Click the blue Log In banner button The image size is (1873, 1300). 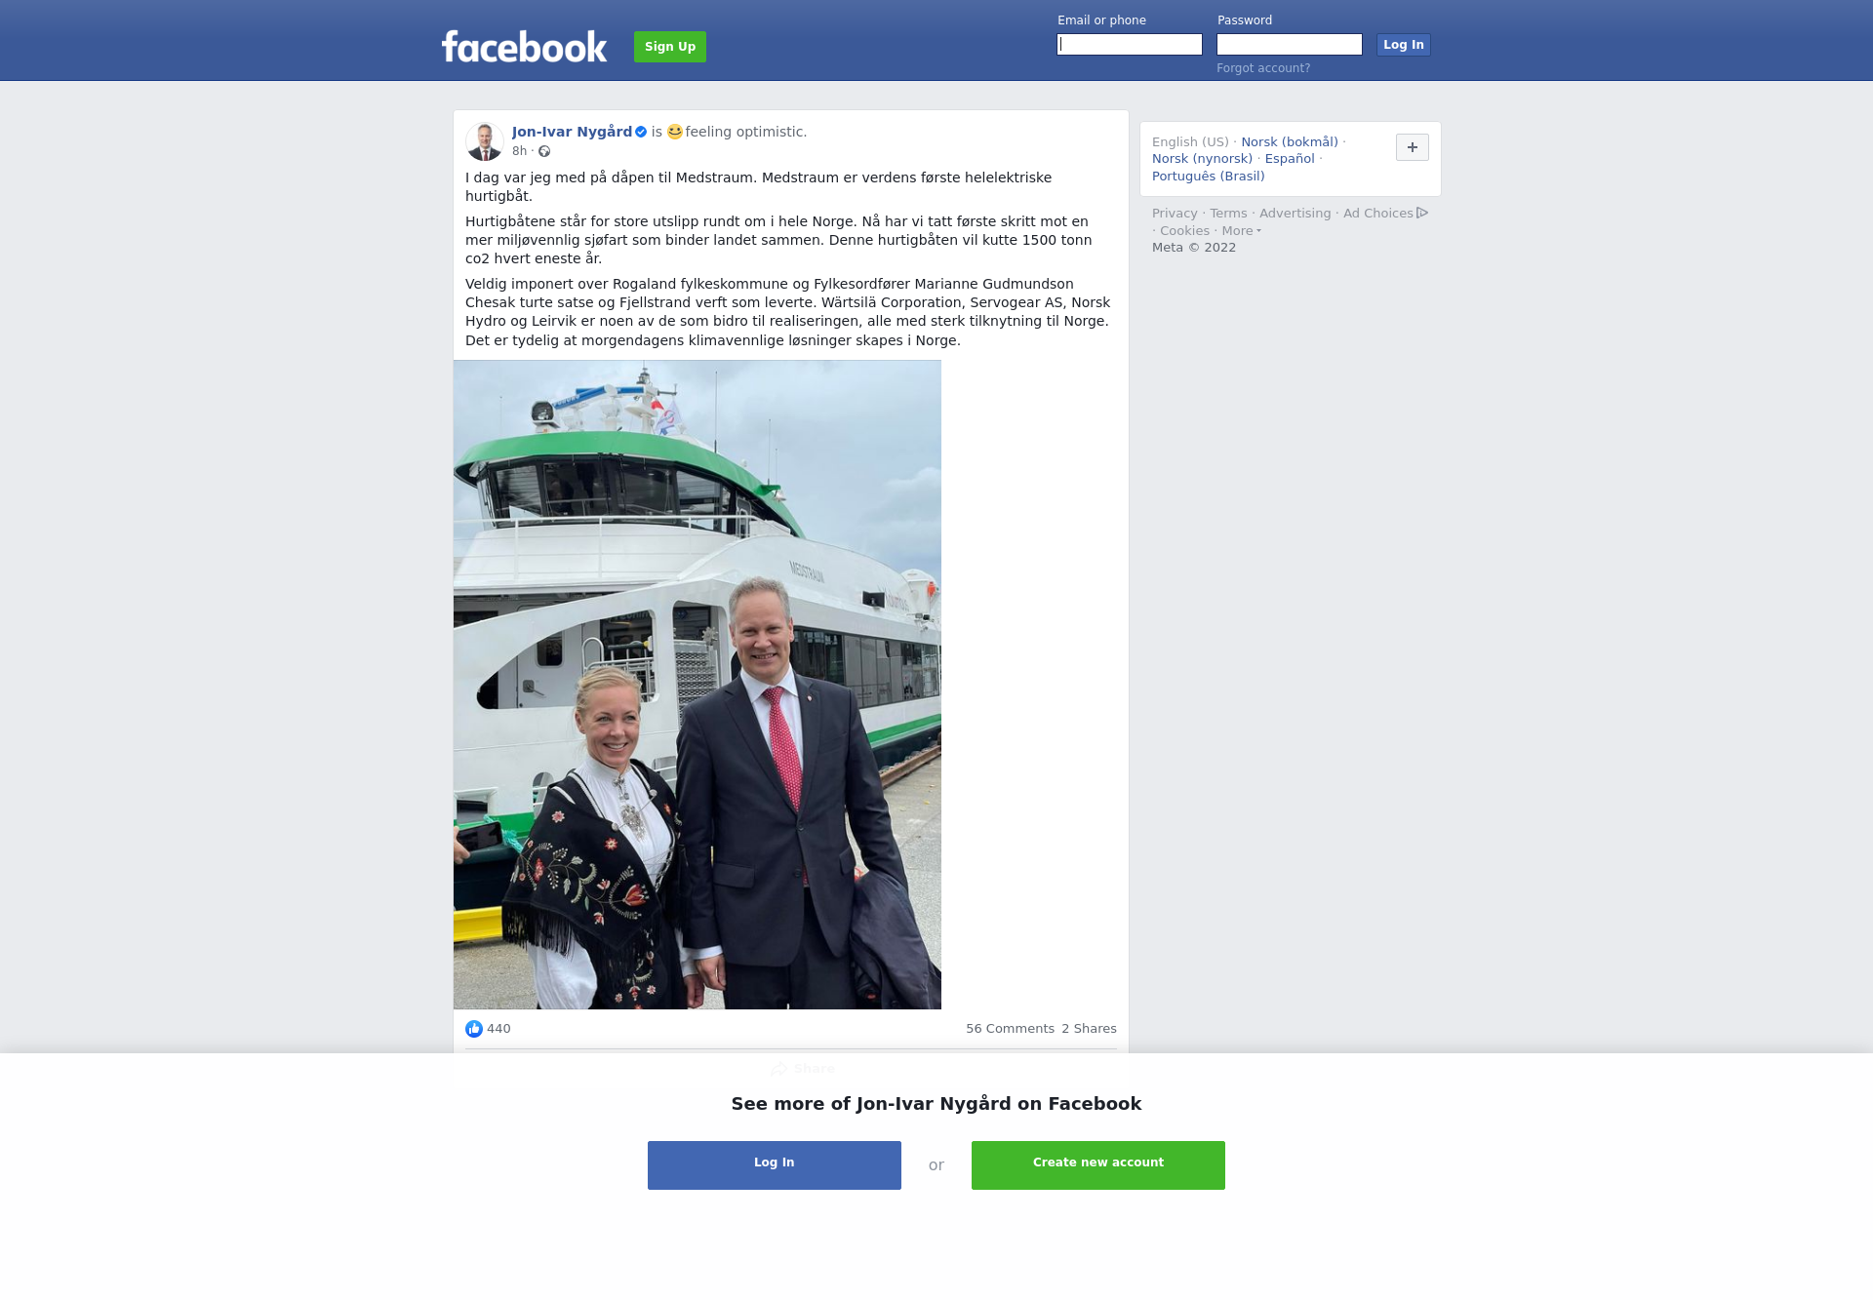click(775, 1165)
